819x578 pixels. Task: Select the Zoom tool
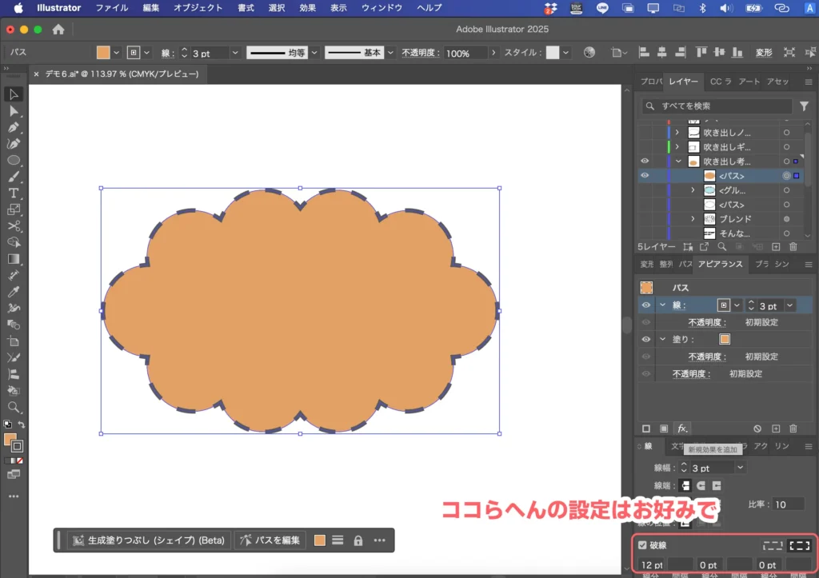click(13, 408)
